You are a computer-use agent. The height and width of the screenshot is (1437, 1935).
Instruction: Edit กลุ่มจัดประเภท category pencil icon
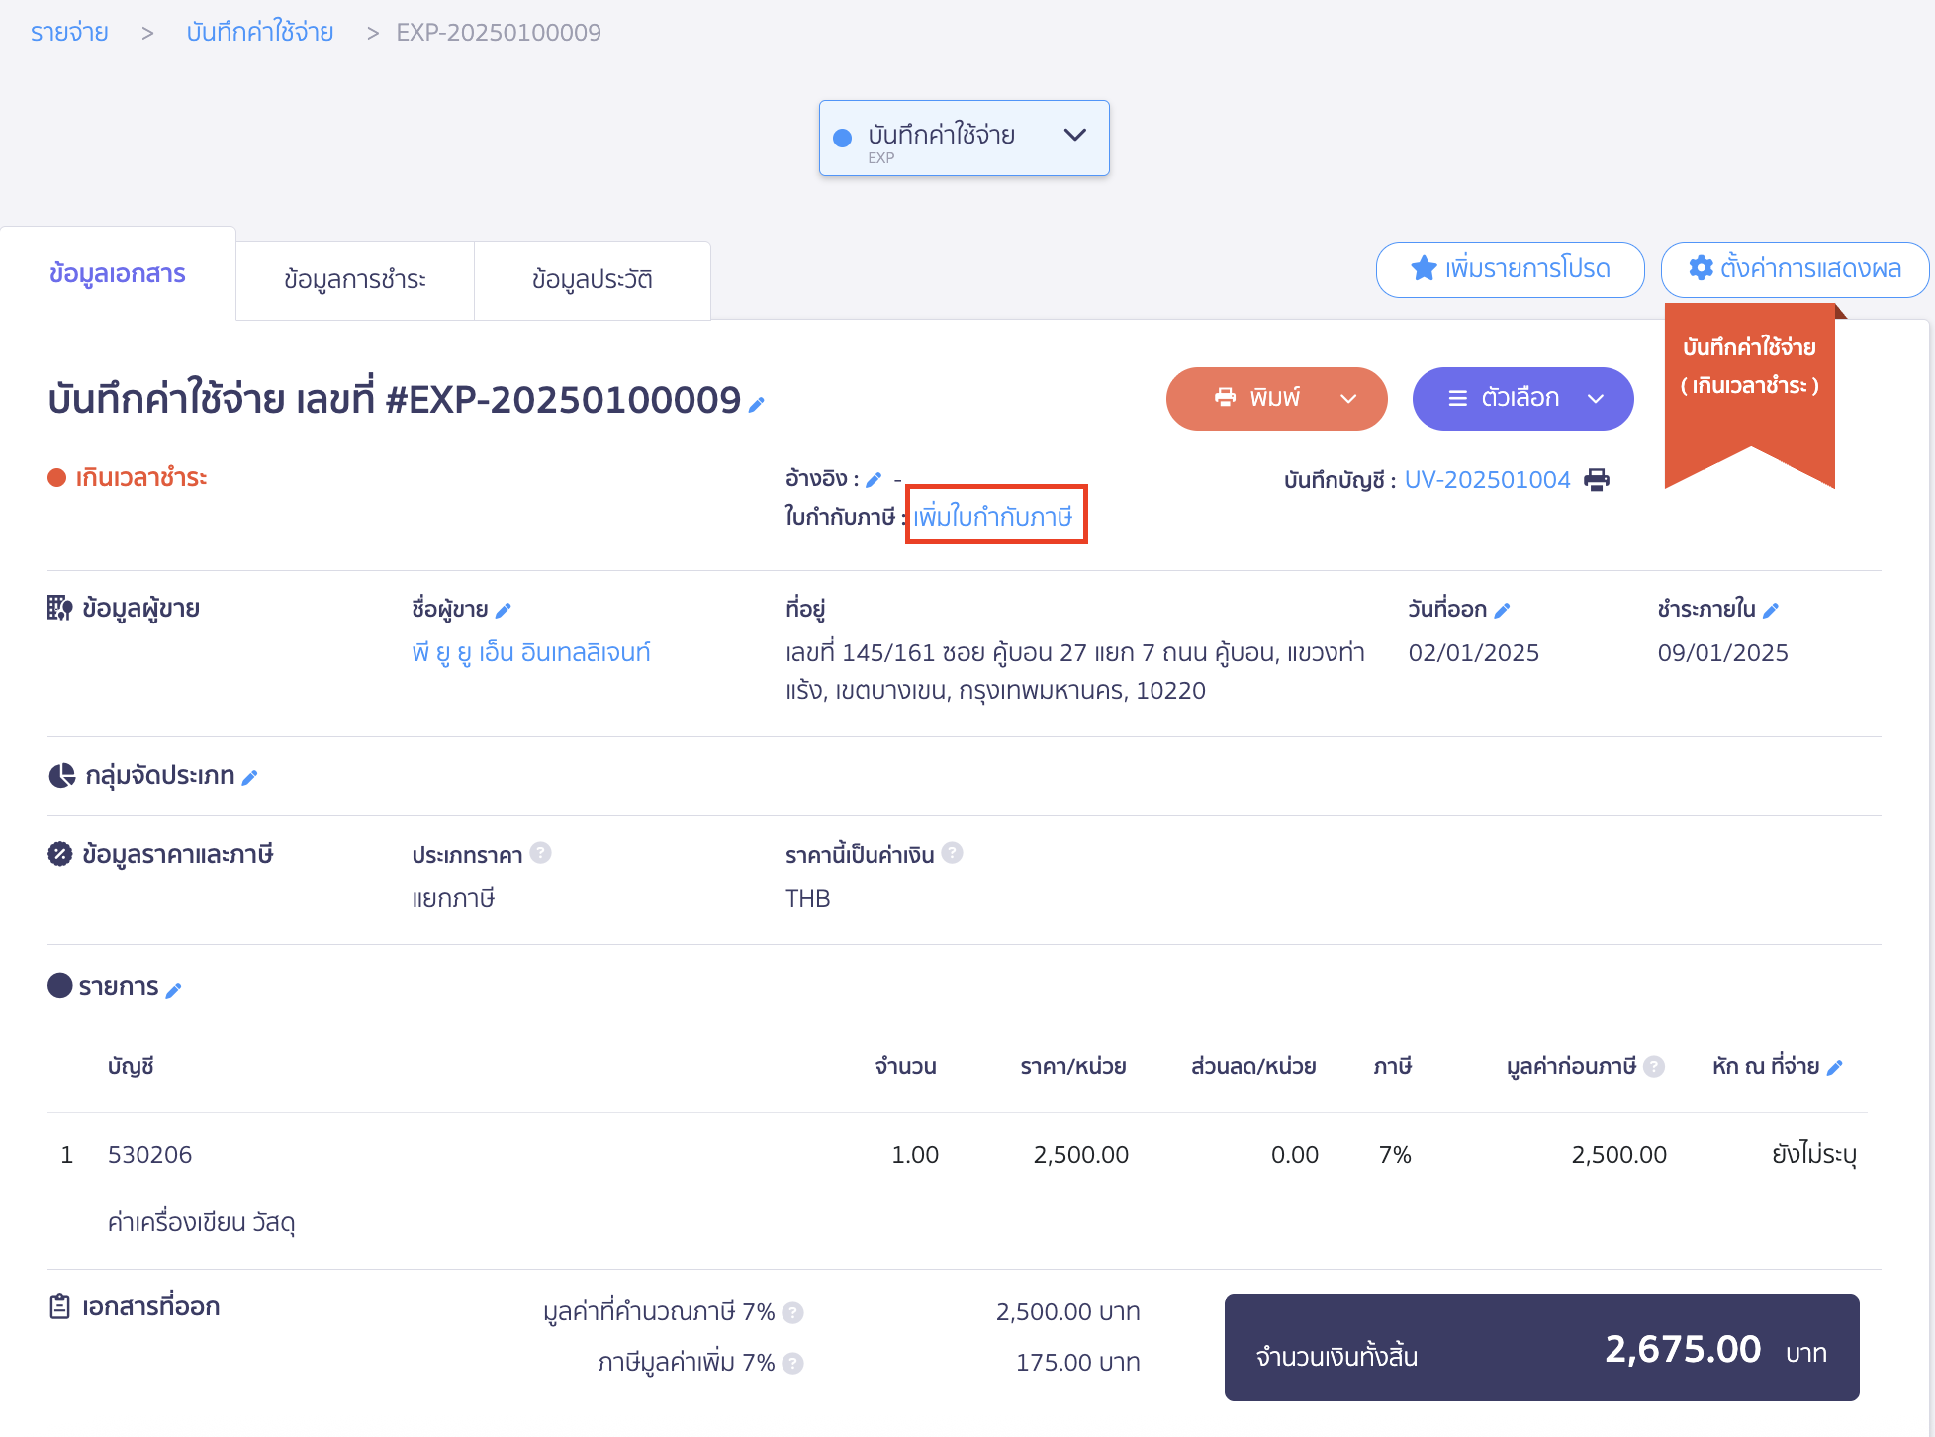250,778
